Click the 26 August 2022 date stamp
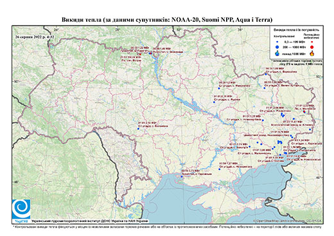Image resolution: width=334 pixels, height=236 pixels. (x=35, y=37)
